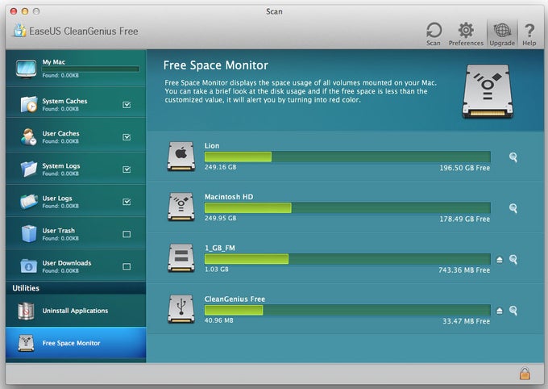548x389 pixels.
Task: Click the 1_GB_FM usage bar
Action: click(347, 259)
